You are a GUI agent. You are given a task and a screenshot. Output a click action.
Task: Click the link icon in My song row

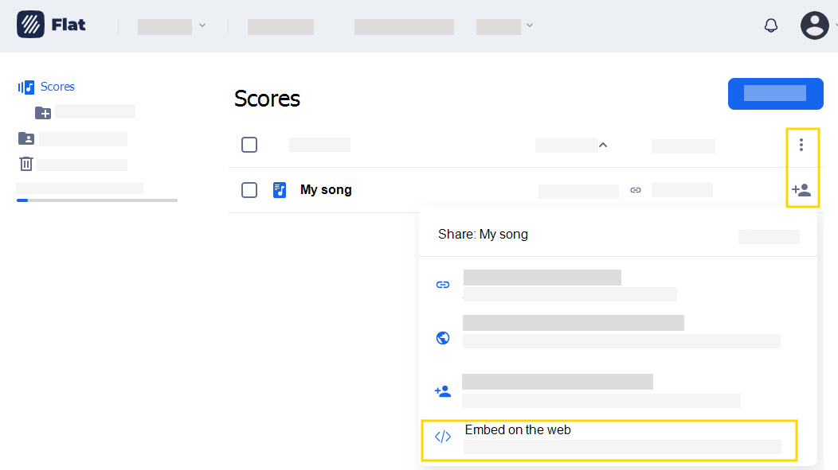[x=635, y=190]
